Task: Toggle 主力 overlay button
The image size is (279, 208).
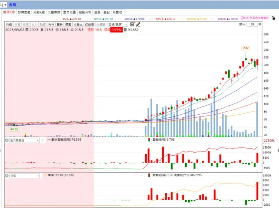Action: [x=34, y=24]
